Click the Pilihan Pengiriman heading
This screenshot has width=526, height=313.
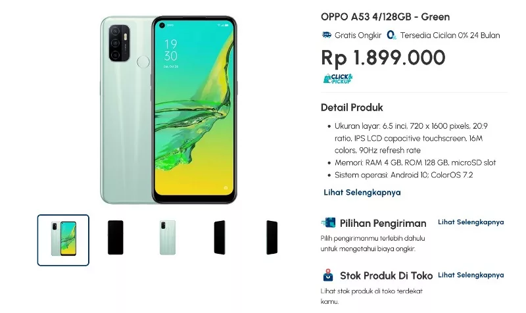coord(383,223)
